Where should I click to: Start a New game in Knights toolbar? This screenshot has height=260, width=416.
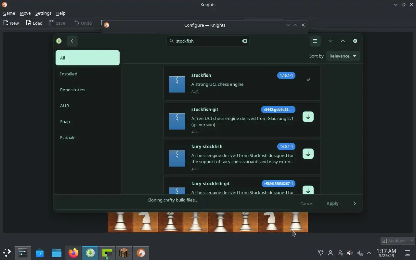click(11, 23)
